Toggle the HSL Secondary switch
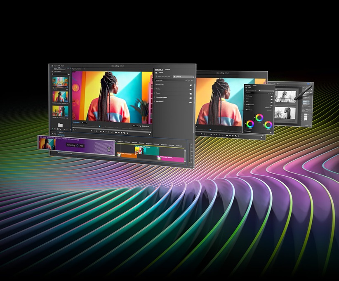The image size is (339, 281). (191, 102)
